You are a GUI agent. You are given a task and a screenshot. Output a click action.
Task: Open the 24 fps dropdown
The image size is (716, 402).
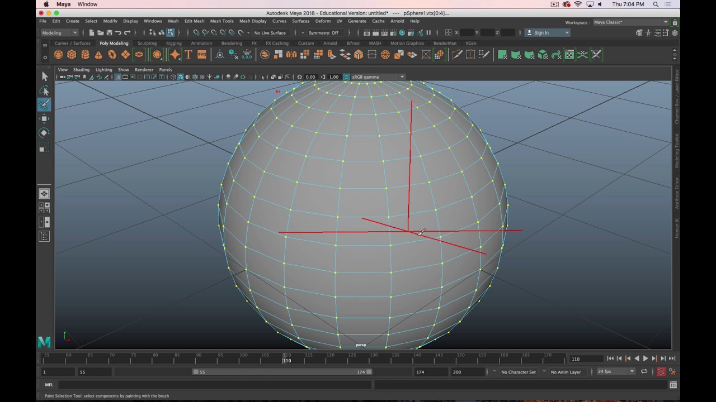[x=615, y=372]
